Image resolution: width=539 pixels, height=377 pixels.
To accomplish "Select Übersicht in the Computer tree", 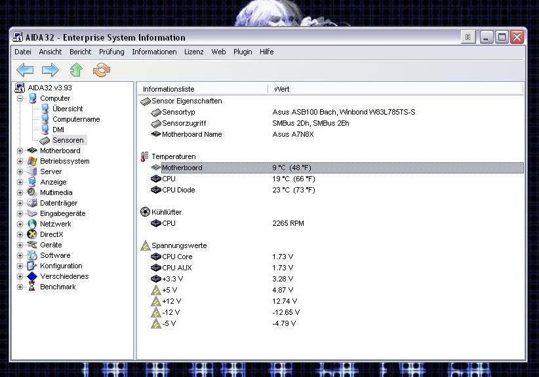I will (x=68, y=109).
